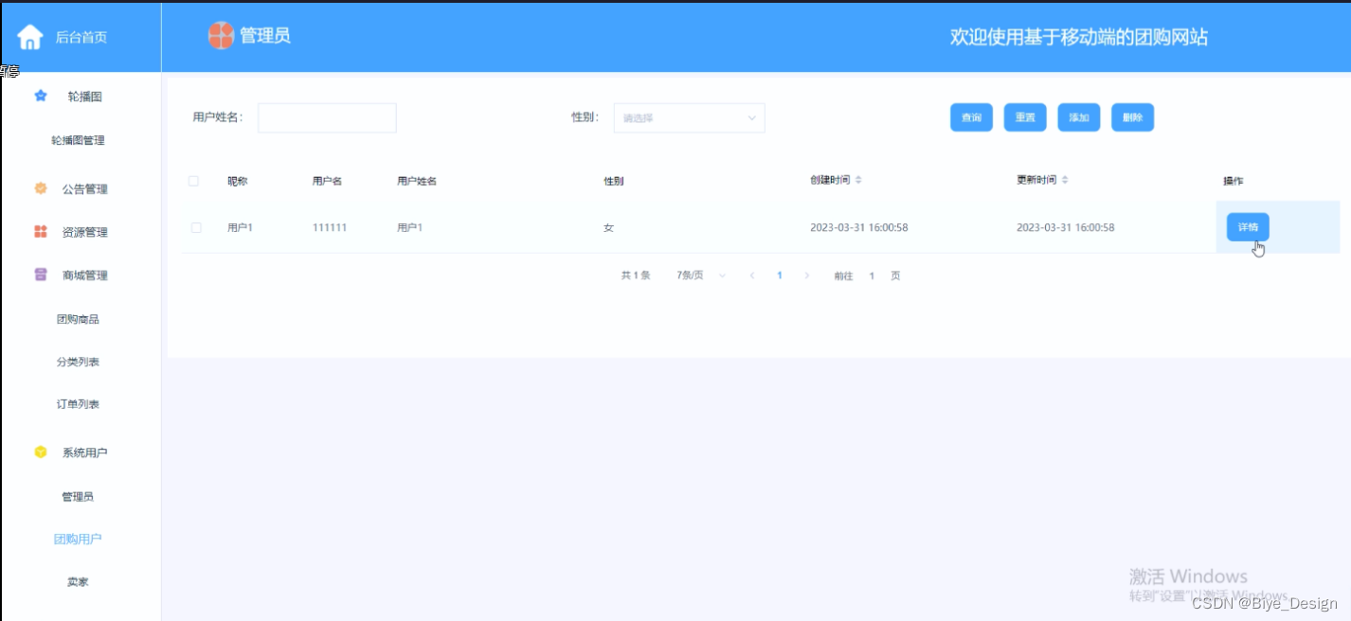Sort by 创建时间 column arrows
This screenshot has height=621, width=1351.
(858, 180)
